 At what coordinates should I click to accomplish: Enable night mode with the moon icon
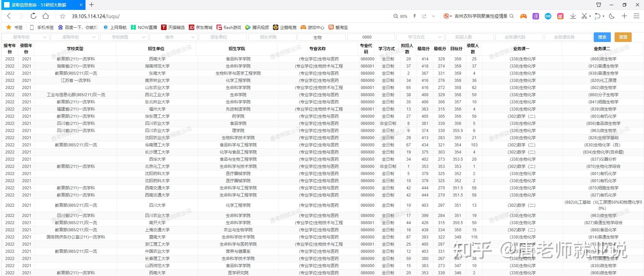pos(612,16)
